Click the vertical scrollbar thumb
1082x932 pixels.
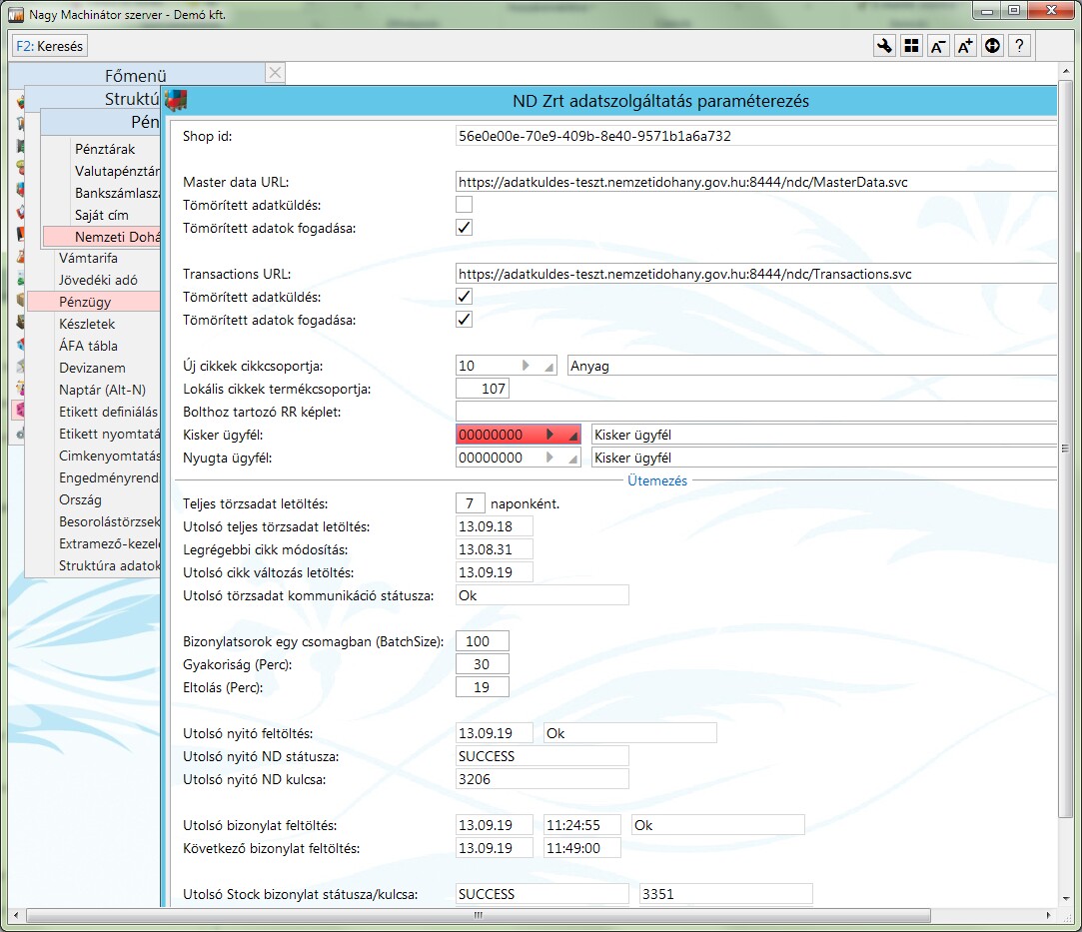point(1065,449)
